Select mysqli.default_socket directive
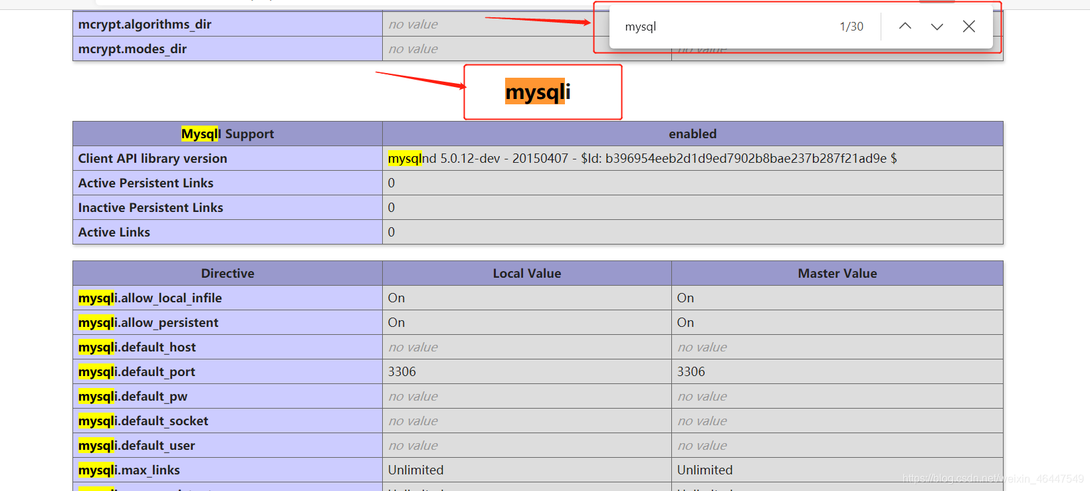1090x491 pixels. 143,421
